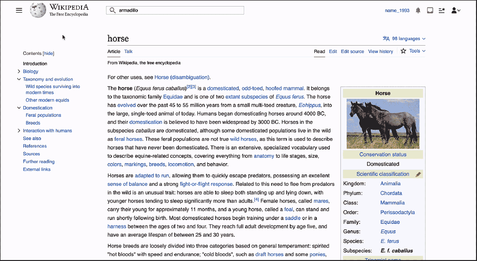Open the 98 languages dropdown
Viewport: 477px width, 261px height.
tap(404, 39)
